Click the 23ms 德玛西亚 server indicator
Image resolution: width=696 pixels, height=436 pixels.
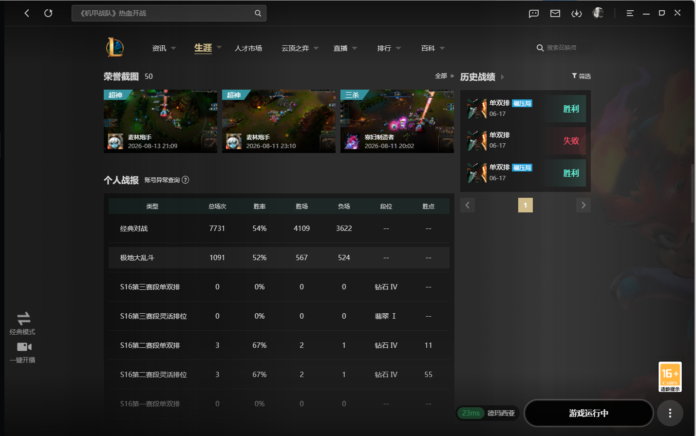[488, 413]
